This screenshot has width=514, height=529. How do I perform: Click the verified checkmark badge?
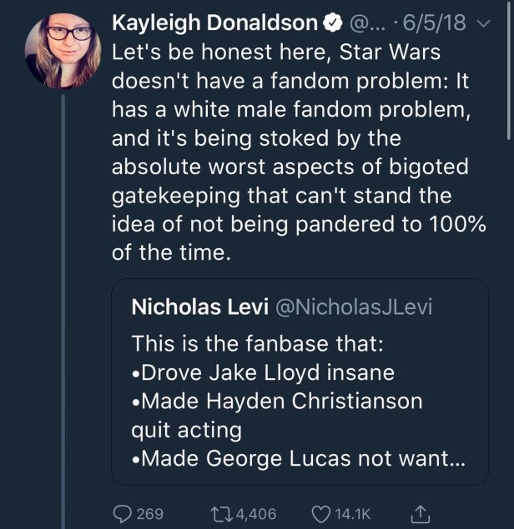[x=333, y=21]
